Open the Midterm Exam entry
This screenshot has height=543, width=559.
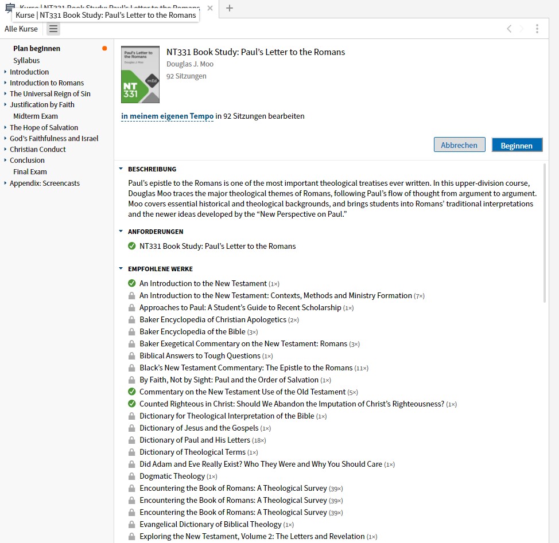(35, 116)
